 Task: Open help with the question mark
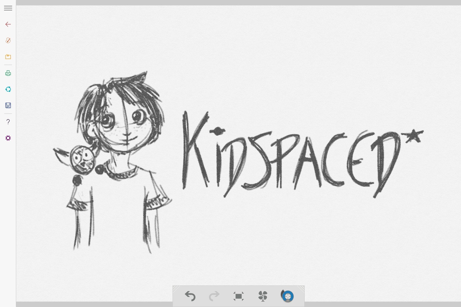coord(8,122)
